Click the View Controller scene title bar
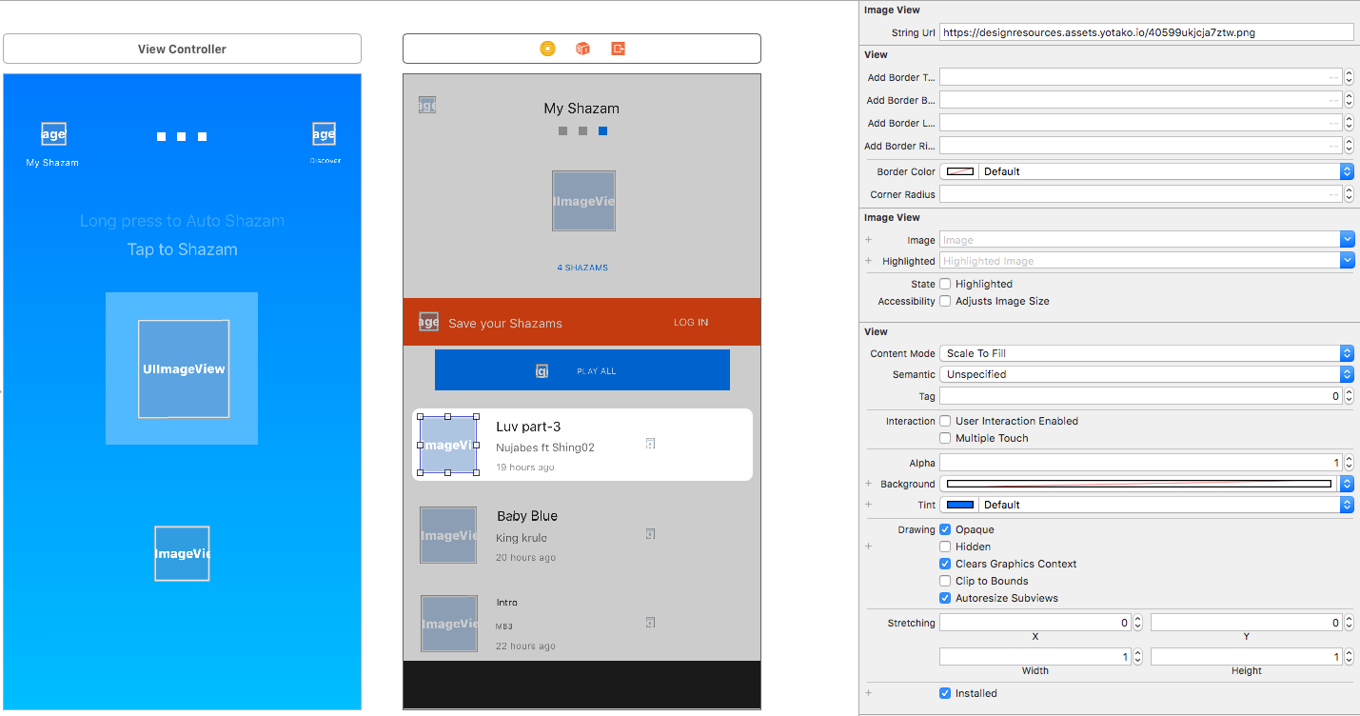Image resolution: width=1360 pixels, height=716 pixels. [x=182, y=49]
